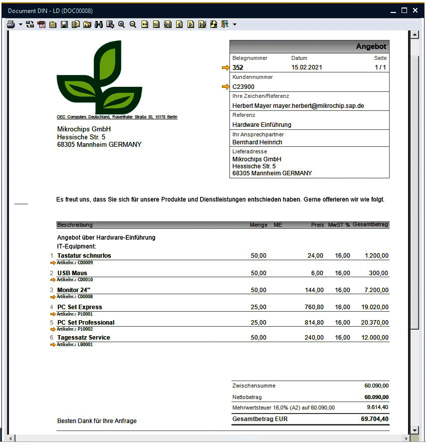Zoom in with the plus magnifier
The width and height of the screenshot is (426, 445).
tap(121, 24)
